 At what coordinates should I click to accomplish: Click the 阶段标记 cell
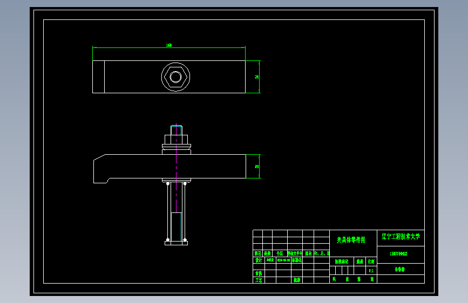point(342,261)
